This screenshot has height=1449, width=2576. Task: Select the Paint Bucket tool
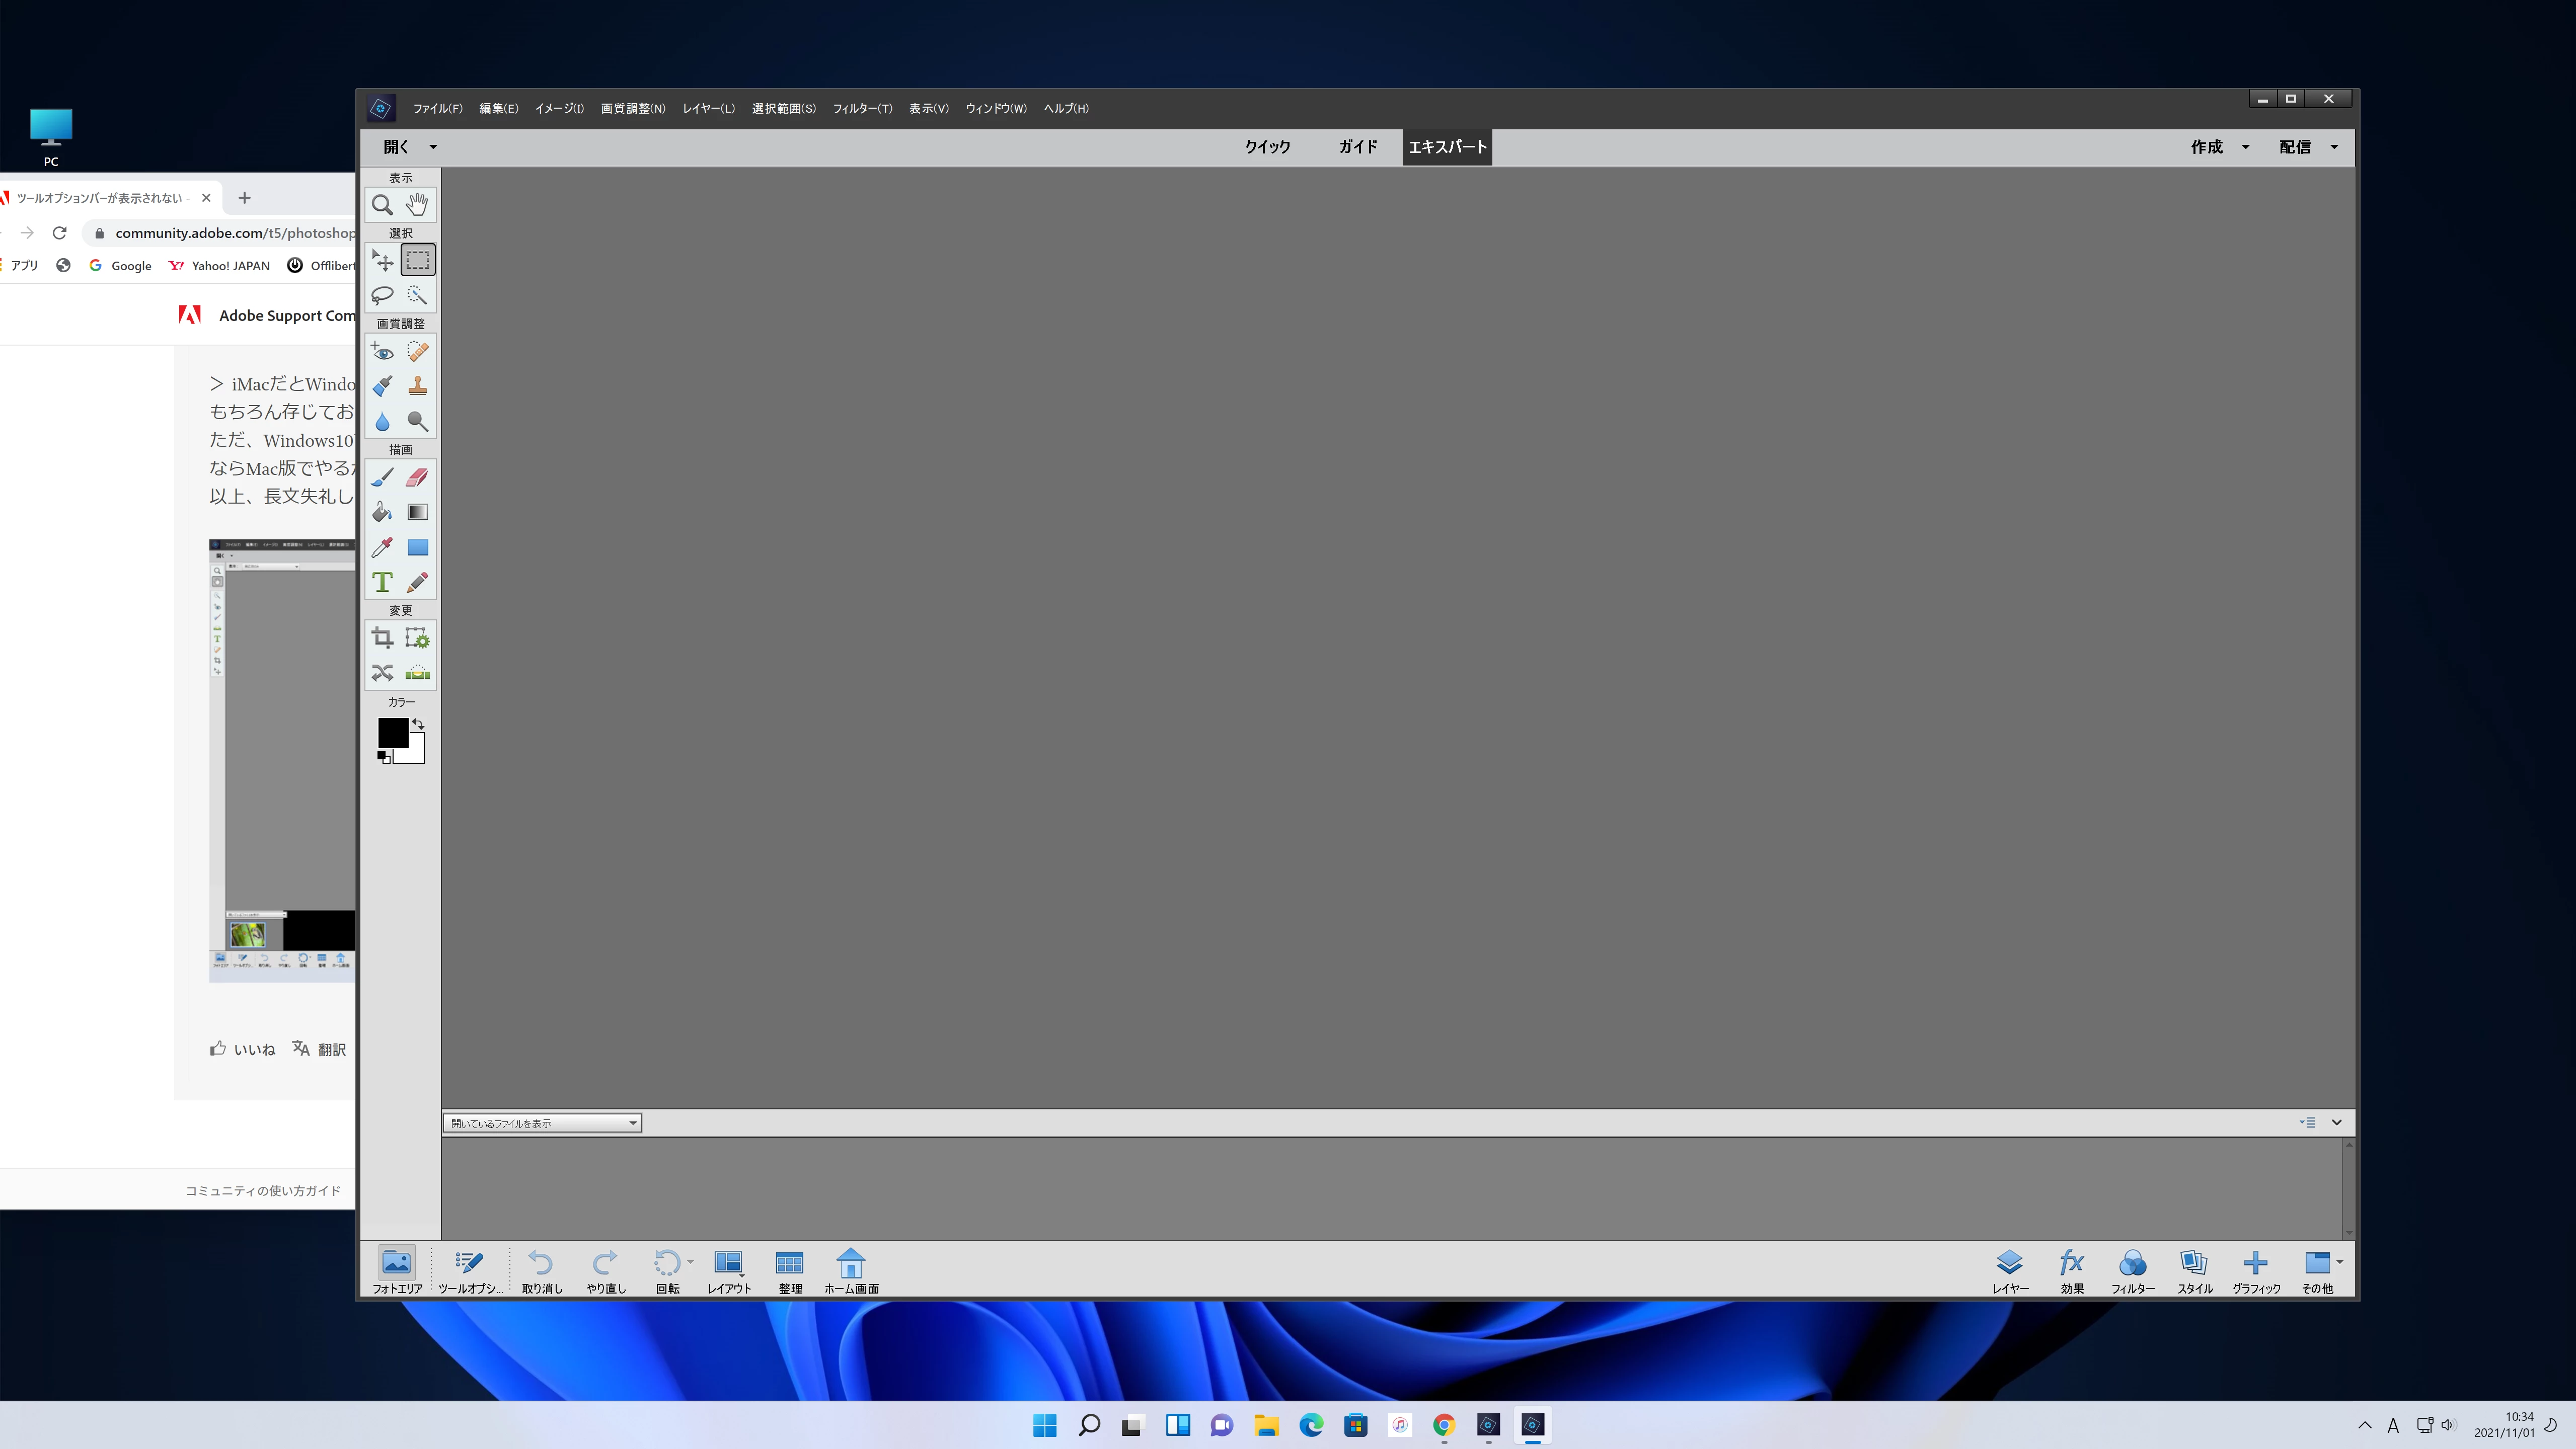point(382,512)
